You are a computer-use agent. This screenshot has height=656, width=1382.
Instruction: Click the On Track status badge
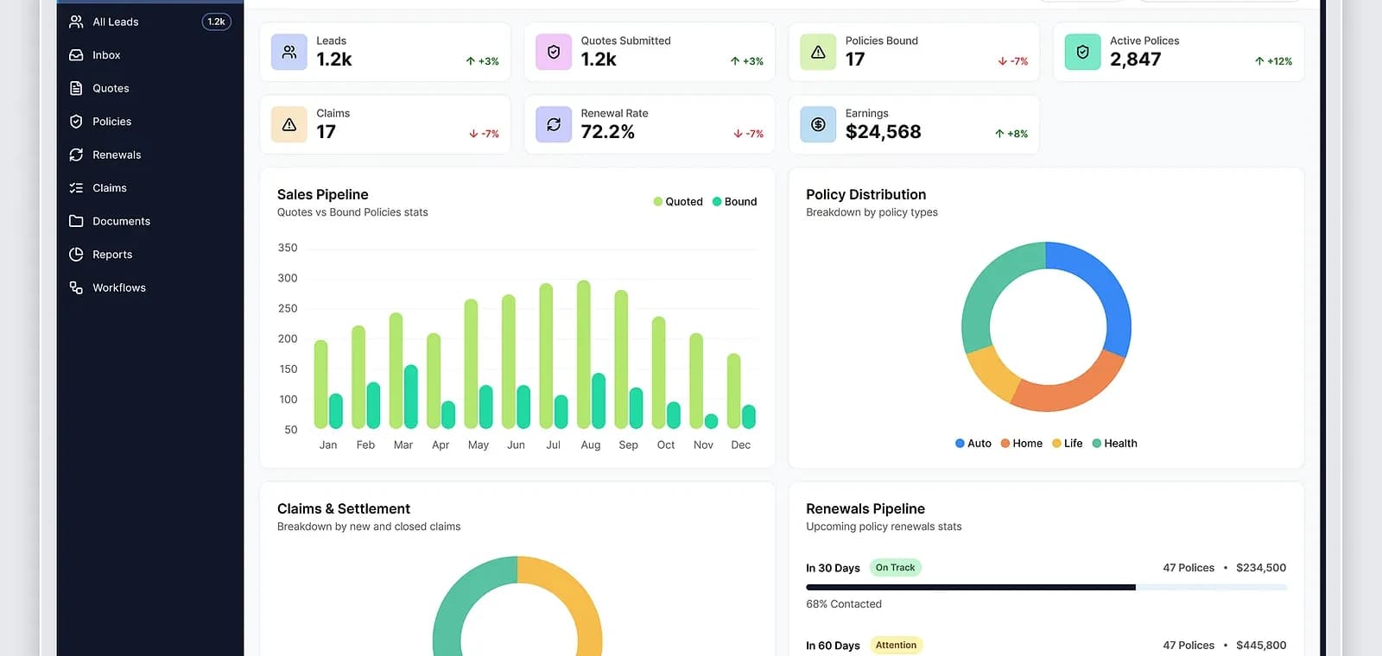[x=895, y=568]
